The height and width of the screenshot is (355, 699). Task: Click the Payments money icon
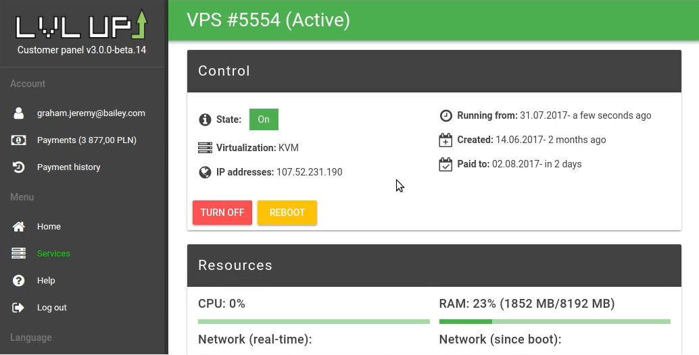click(x=19, y=140)
